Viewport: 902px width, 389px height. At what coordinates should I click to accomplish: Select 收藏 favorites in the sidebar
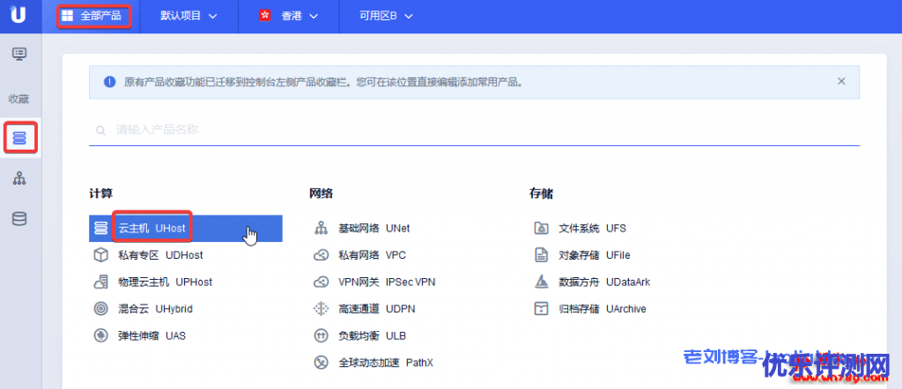point(19,99)
